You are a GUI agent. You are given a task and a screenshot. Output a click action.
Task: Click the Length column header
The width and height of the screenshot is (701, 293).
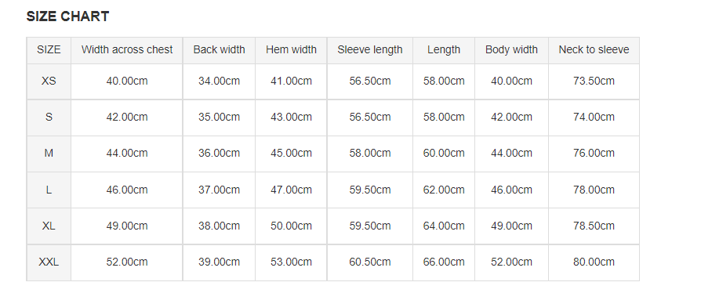(444, 49)
